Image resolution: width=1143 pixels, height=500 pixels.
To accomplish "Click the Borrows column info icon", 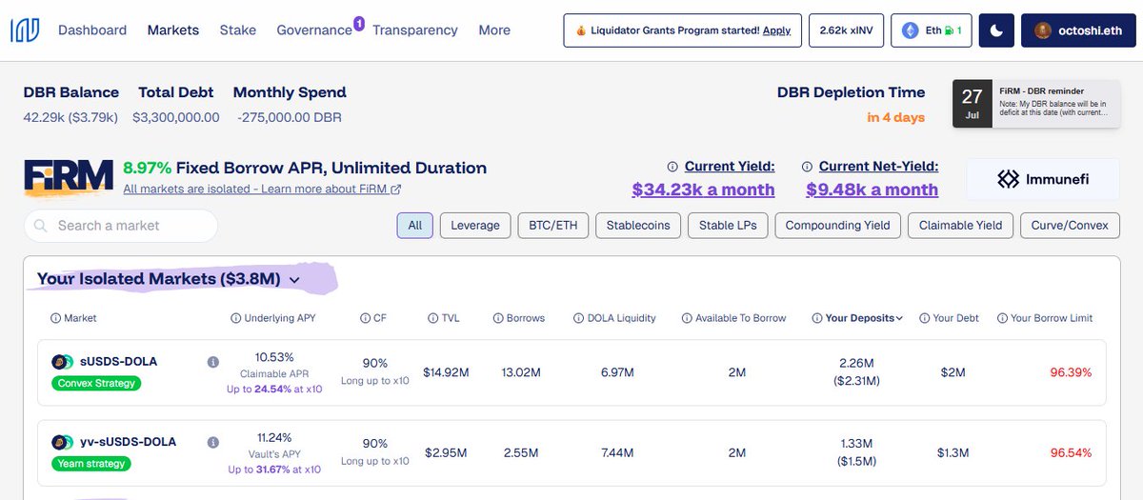I will (x=498, y=318).
